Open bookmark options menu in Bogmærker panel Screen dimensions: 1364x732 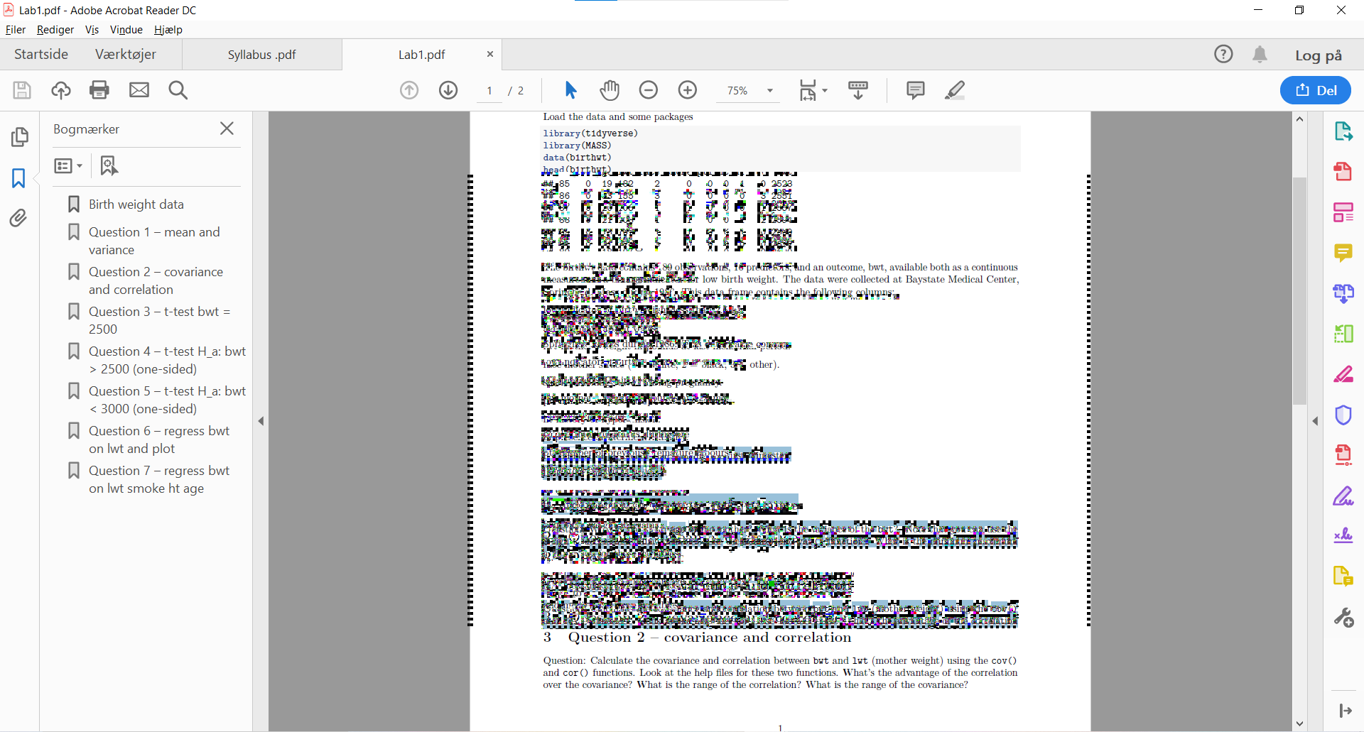tap(67, 165)
